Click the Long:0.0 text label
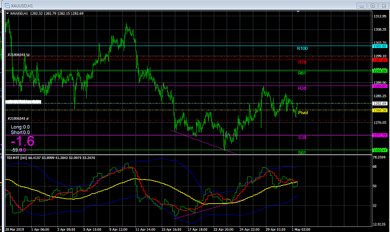The image size is (390, 232). click(x=20, y=127)
